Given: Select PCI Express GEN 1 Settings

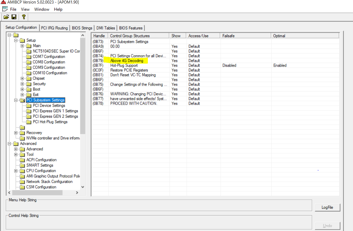Looking at the screenshot, I should point(55,111).
